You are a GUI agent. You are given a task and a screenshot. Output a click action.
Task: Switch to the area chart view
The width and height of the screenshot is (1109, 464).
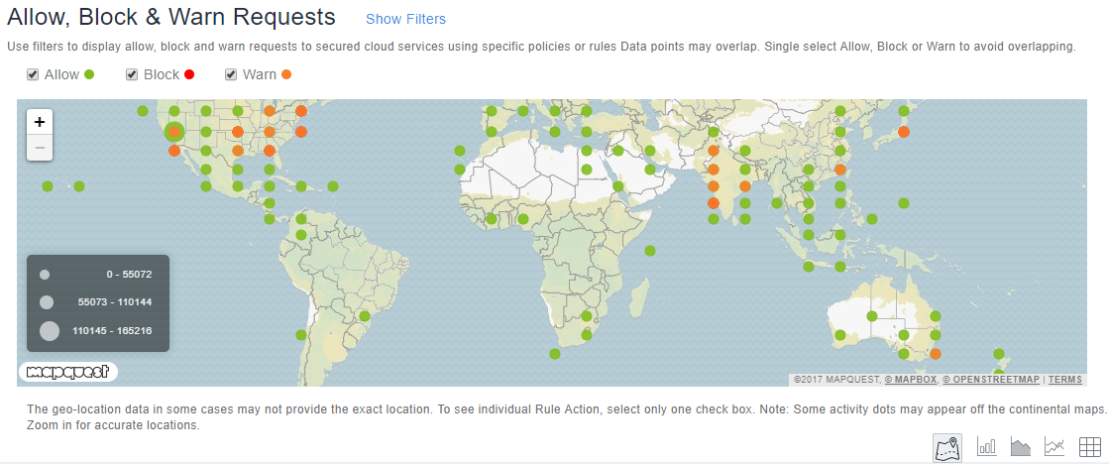pos(1021,447)
